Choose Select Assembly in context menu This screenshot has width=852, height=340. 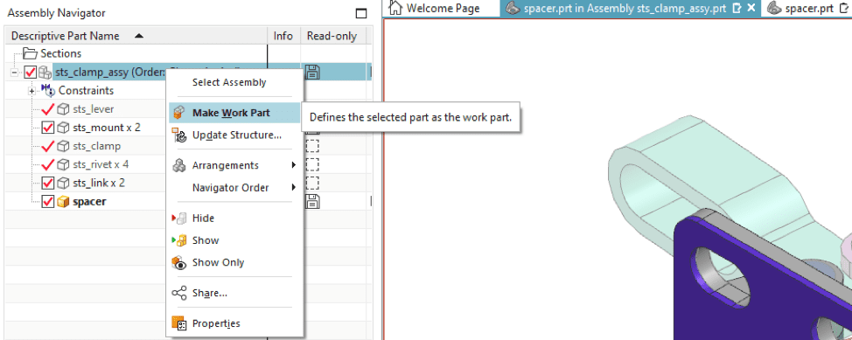coord(234,82)
